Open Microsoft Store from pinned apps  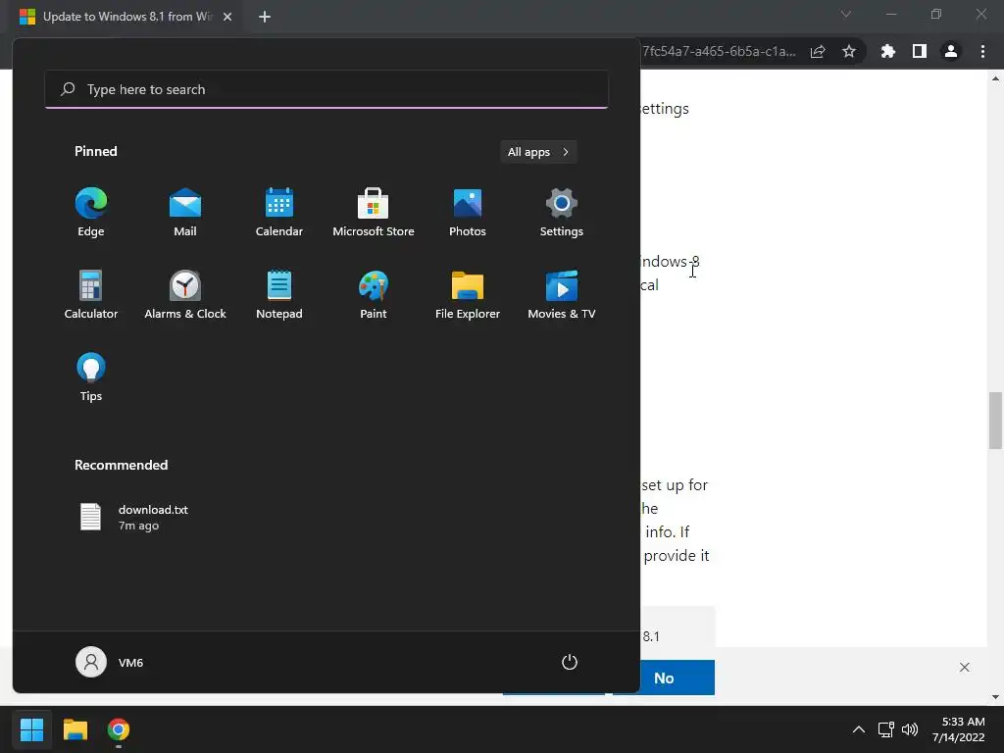[x=374, y=213]
